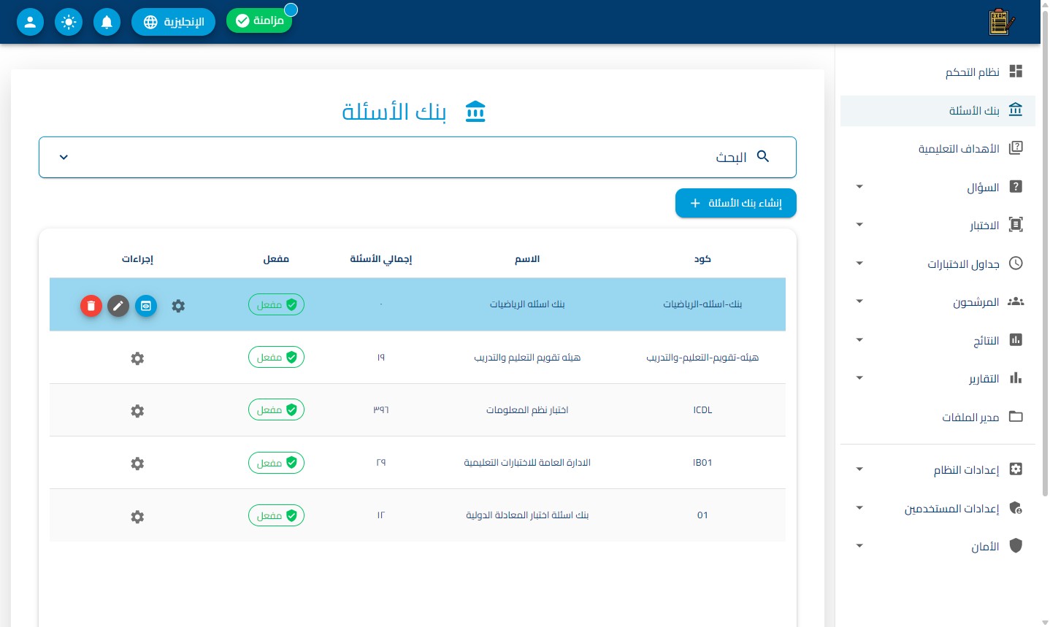
Task: Click gear icon in ICDL row
Action: (137, 411)
